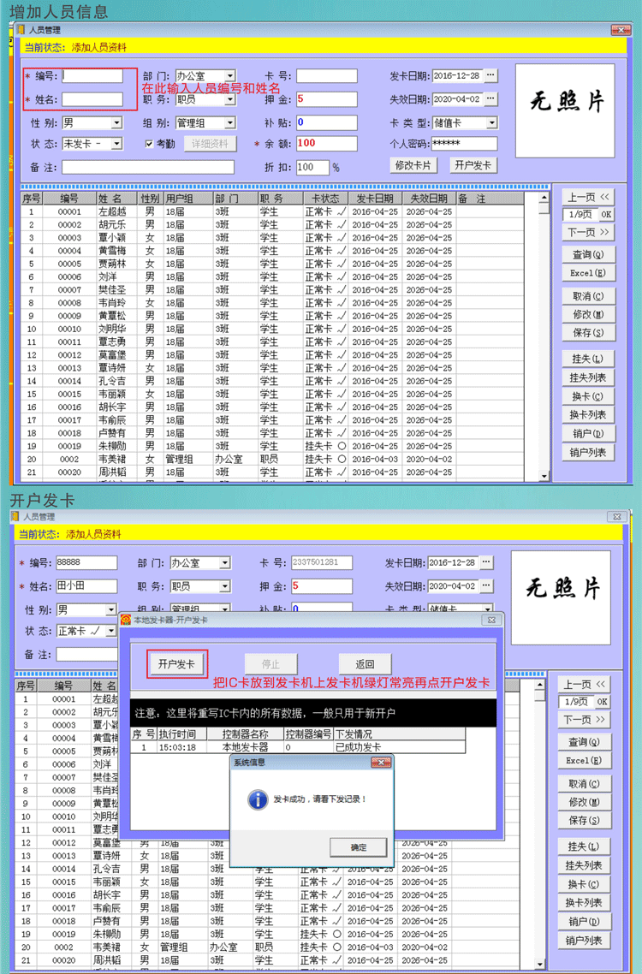This screenshot has width=642, height=974.
Task: Open 状态 dropdown showing 未发卡
Action: coord(116,144)
